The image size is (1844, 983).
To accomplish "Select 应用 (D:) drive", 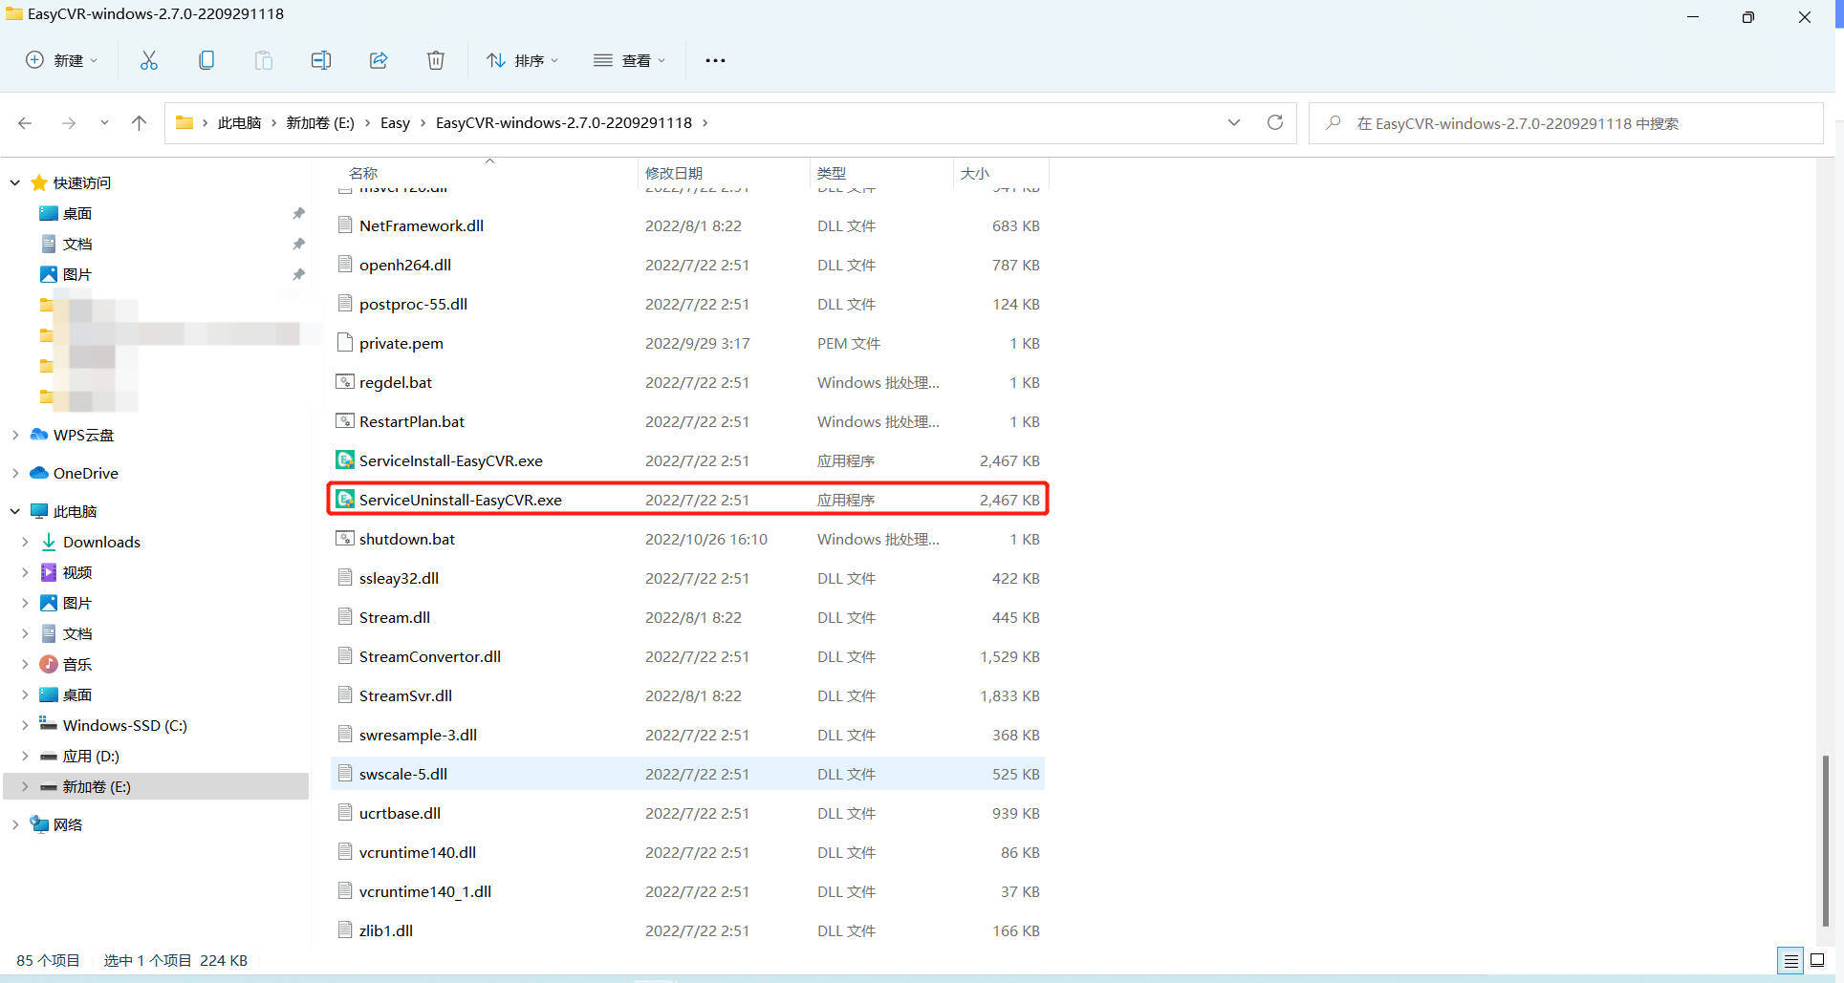I will (91, 756).
